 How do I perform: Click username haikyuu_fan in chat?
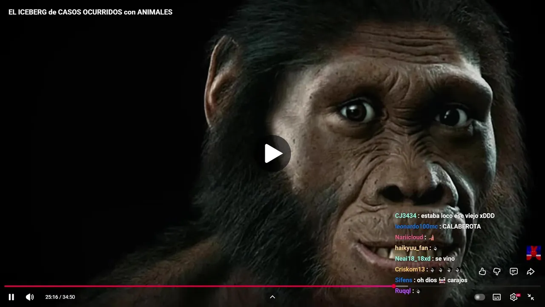(x=411, y=248)
